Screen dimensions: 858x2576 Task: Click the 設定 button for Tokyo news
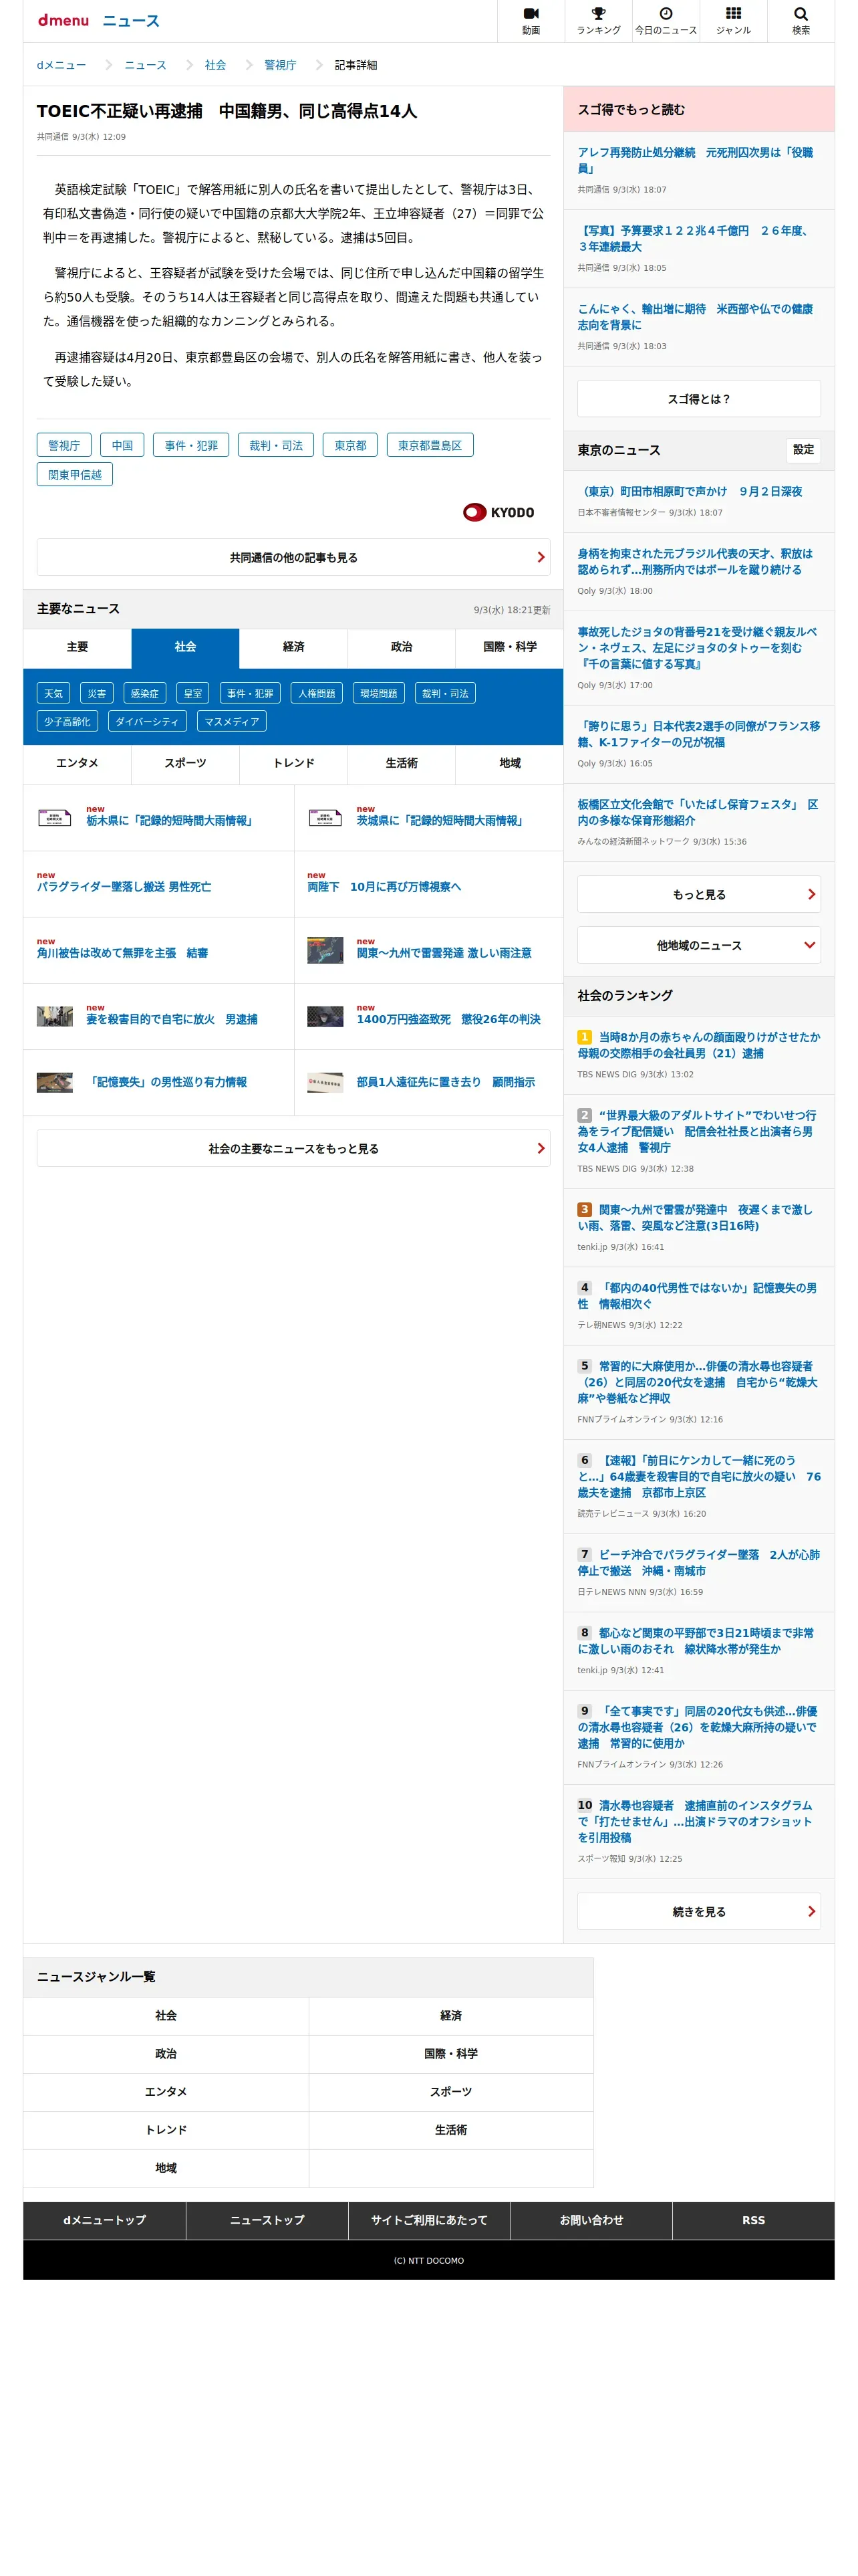tap(803, 450)
